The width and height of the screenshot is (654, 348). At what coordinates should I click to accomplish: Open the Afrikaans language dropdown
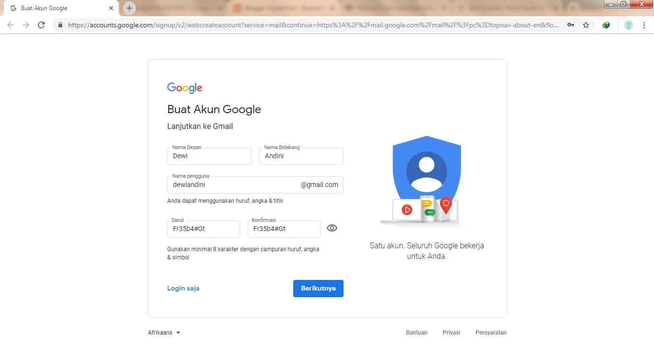[x=164, y=333]
